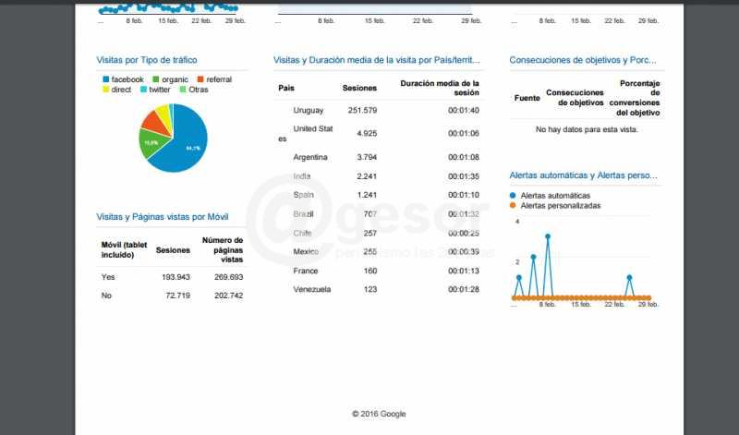Open Alertas automáticas y Alertas perso... title
Image resolution: width=739 pixels, height=435 pixels.
pyautogui.click(x=583, y=175)
